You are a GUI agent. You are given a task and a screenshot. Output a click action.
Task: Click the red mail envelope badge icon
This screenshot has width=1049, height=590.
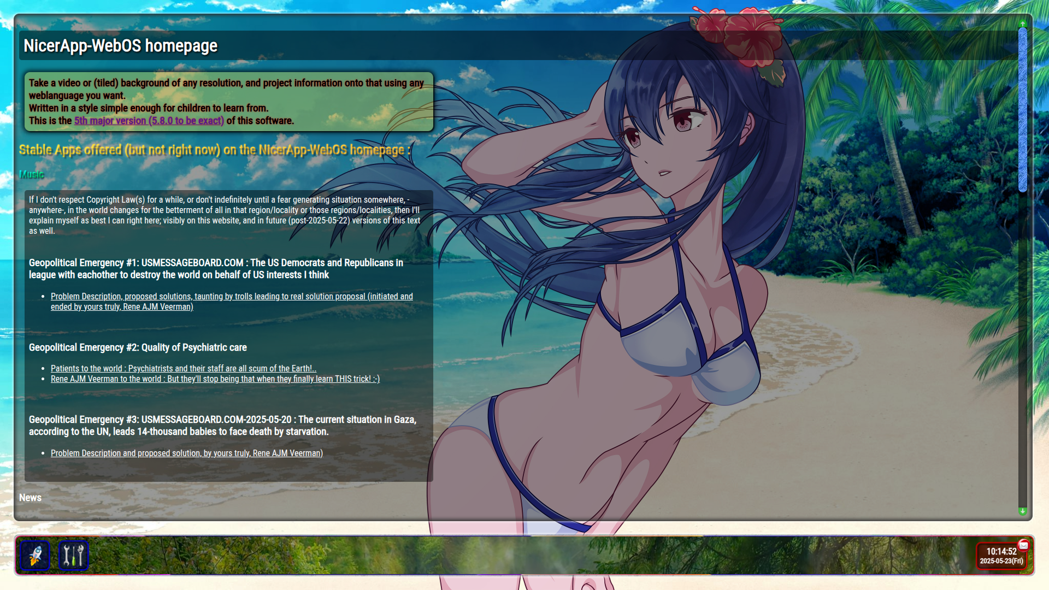pos(1023,545)
